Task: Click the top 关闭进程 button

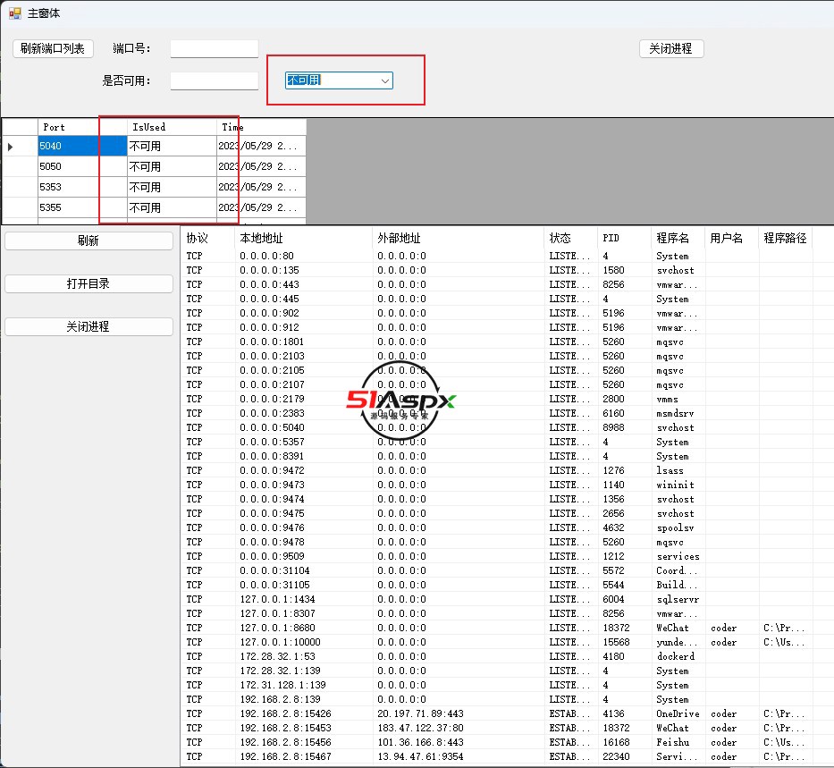Action: point(671,48)
